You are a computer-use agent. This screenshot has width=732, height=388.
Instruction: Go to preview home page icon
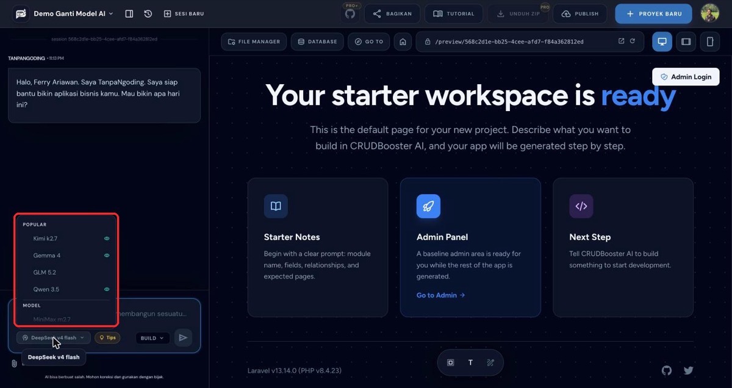[x=402, y=41]
